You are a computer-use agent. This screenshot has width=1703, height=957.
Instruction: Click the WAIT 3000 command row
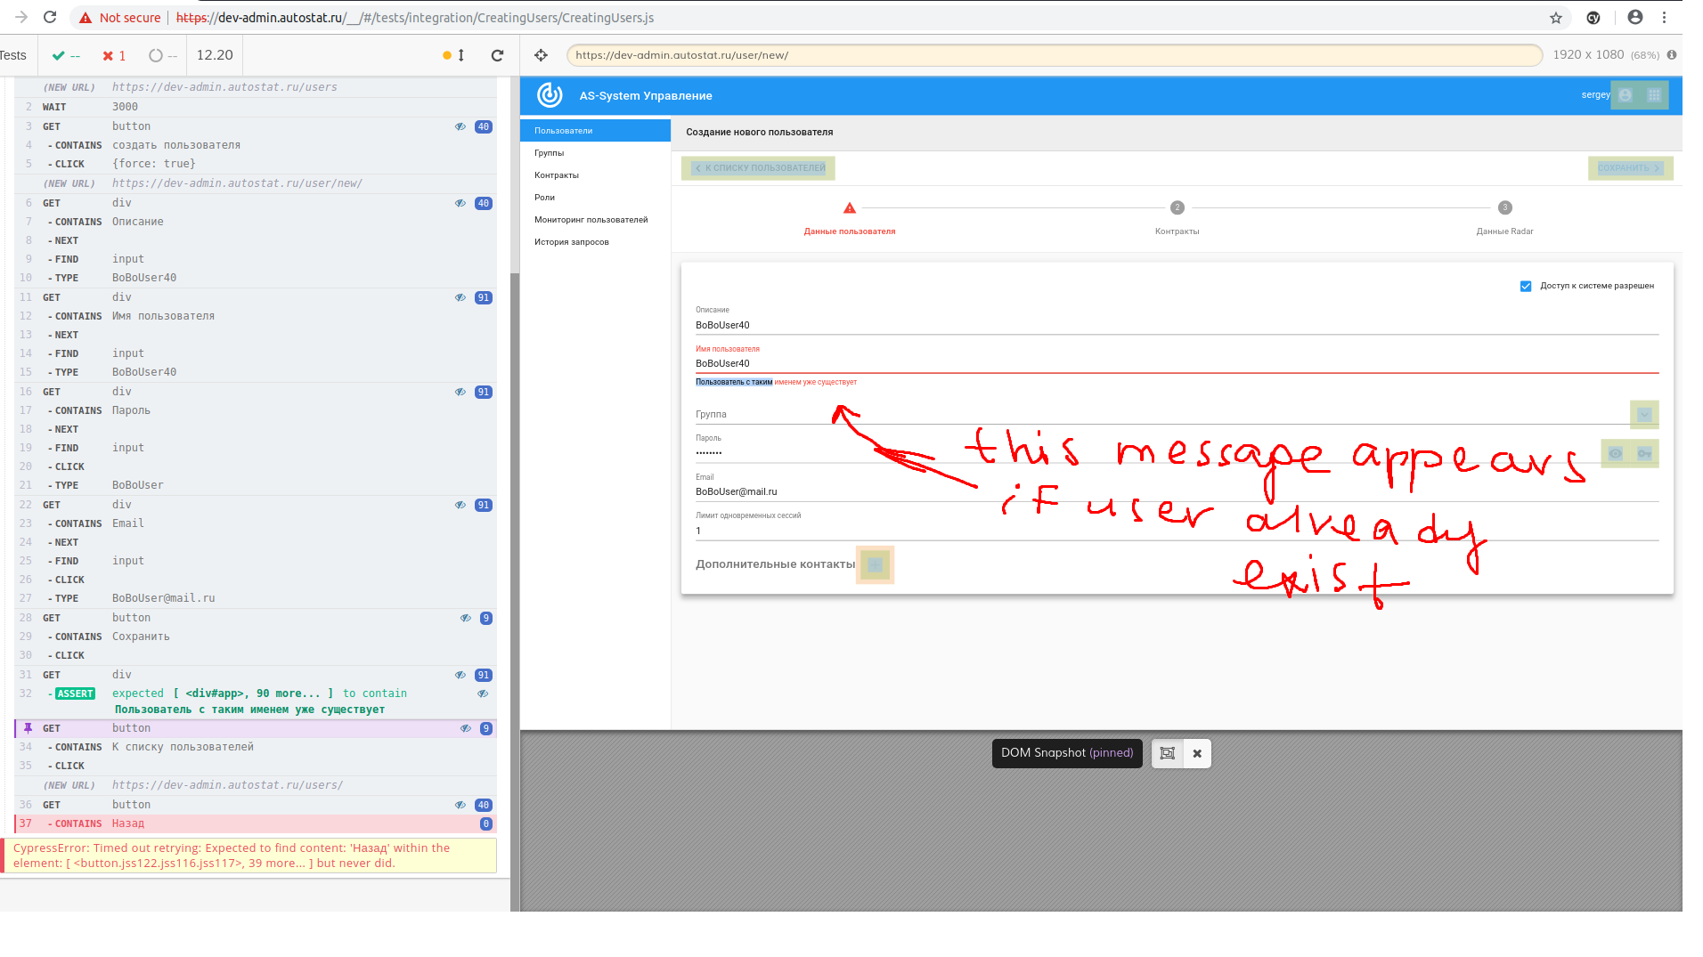256,107
